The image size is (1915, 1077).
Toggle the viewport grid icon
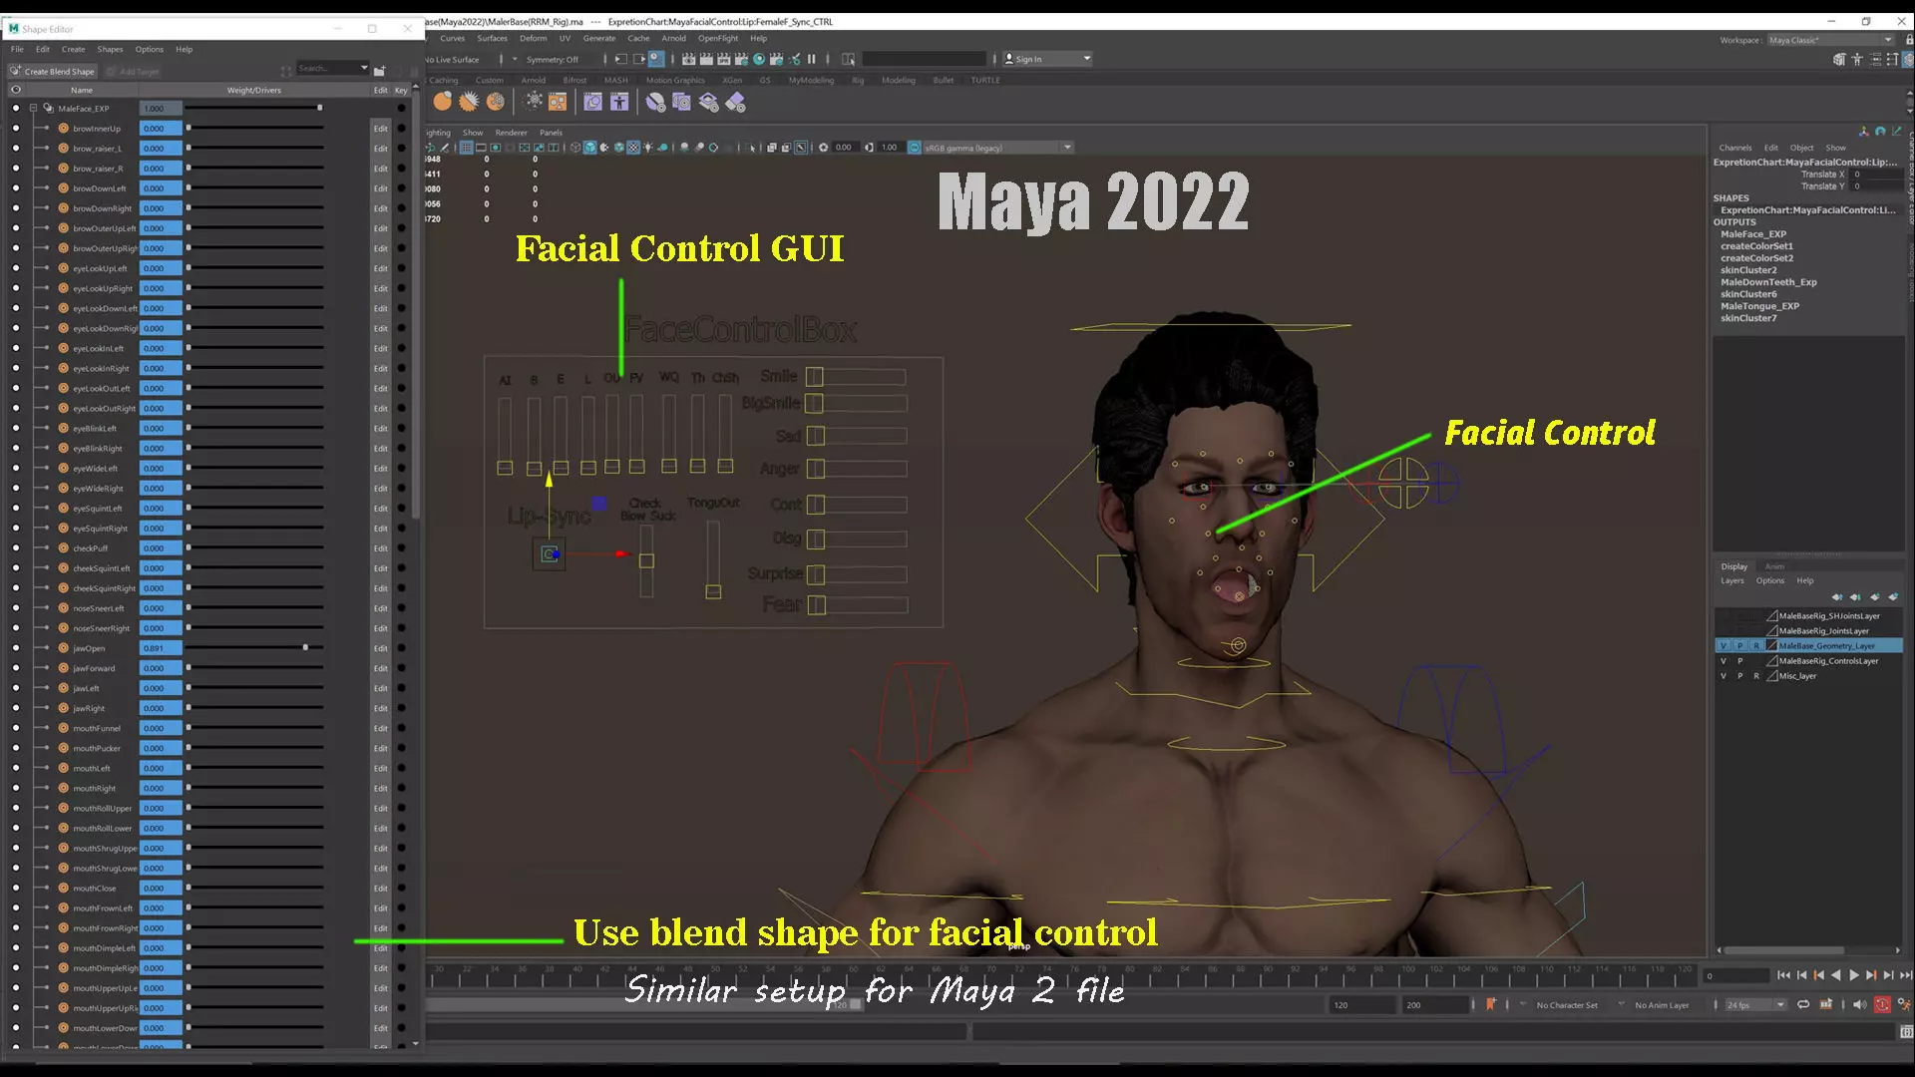(466, 148)
